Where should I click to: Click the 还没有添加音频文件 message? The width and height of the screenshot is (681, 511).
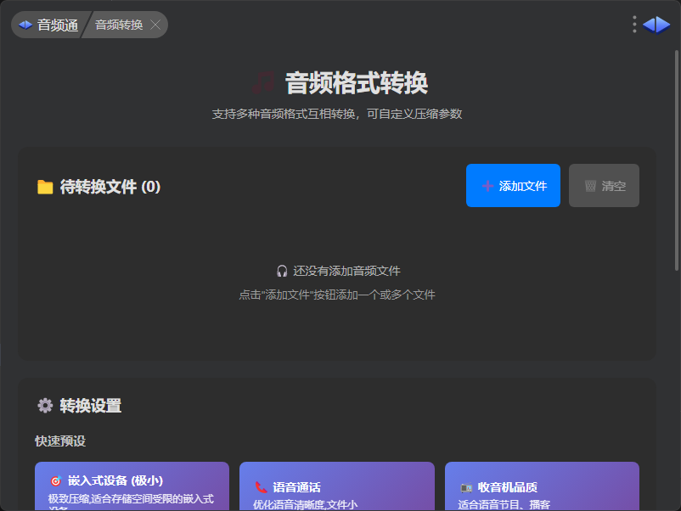(346, 271)
